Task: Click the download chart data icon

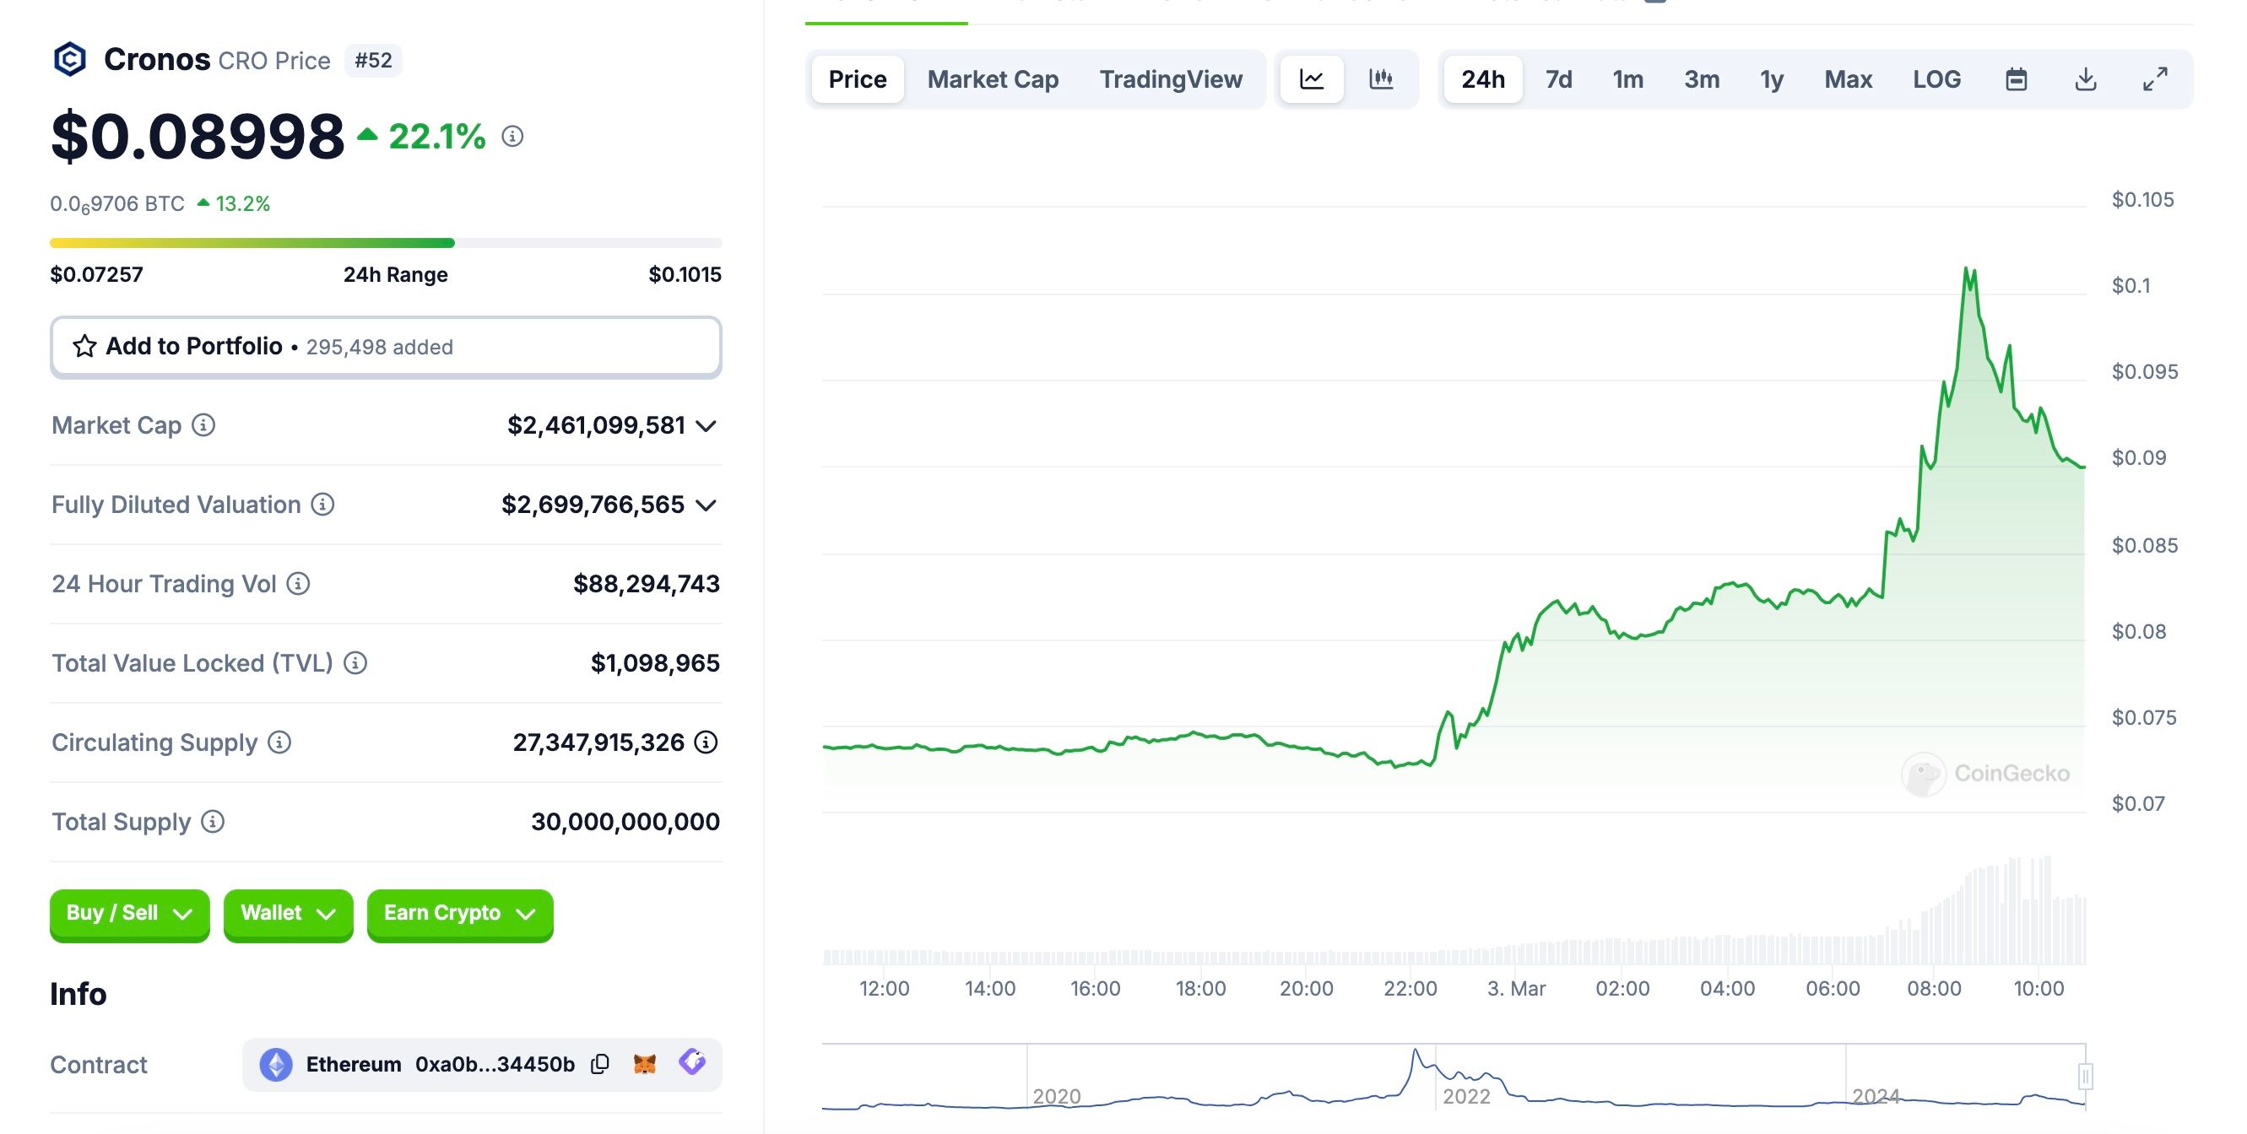Action: pos(2085,79)
